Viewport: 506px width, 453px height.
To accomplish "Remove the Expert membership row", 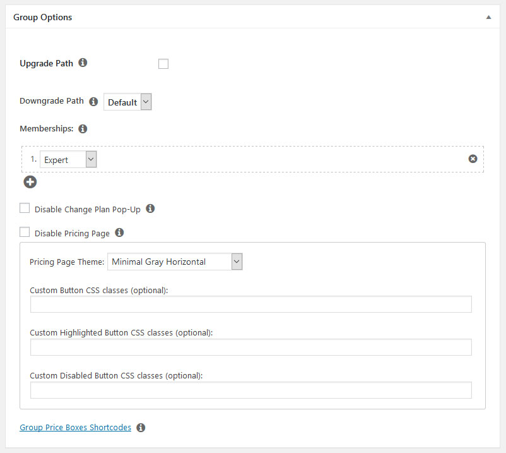I will point(473,159).
